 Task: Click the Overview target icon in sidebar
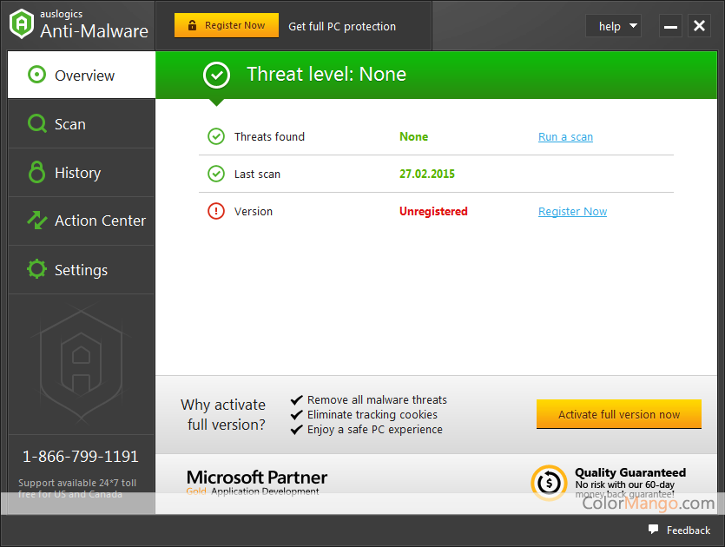point(37,75)
